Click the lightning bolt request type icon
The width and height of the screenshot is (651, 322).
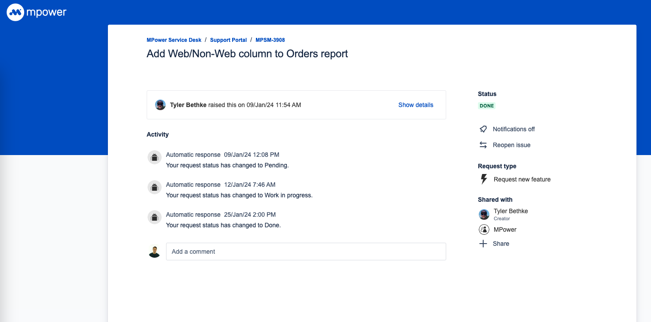pyautogui.click(x=484, y=179)
